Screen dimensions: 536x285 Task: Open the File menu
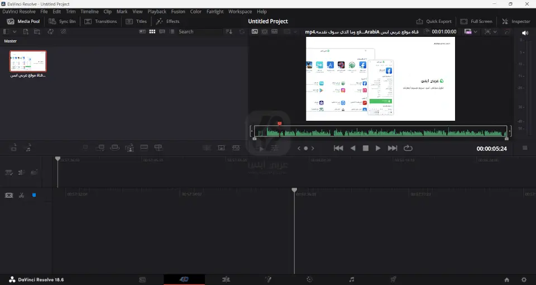[x=44, y=11]
